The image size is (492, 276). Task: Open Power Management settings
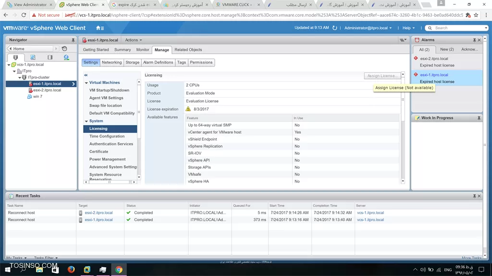107,159
